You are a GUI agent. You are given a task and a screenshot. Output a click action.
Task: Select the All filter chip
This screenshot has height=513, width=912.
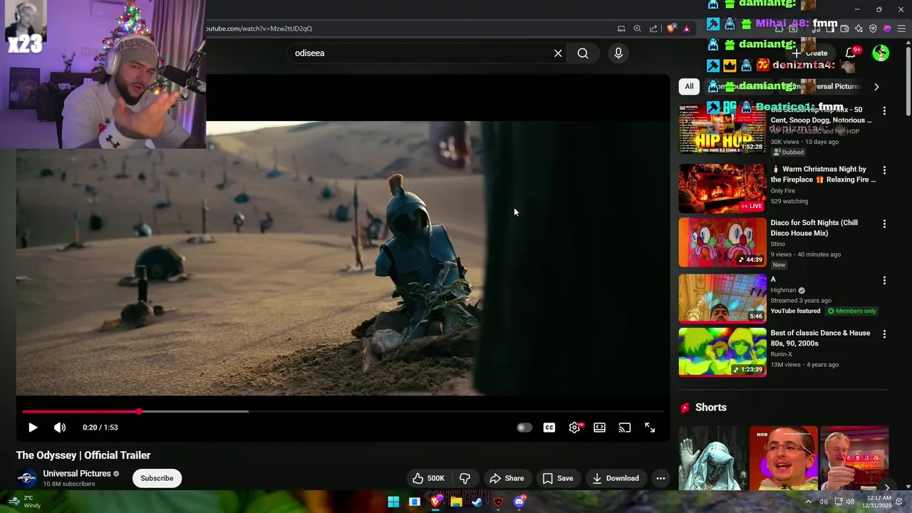tap(689, 86)
